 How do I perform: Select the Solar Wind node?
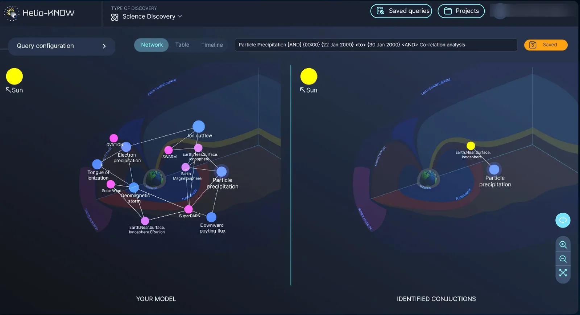pos(111,184)
